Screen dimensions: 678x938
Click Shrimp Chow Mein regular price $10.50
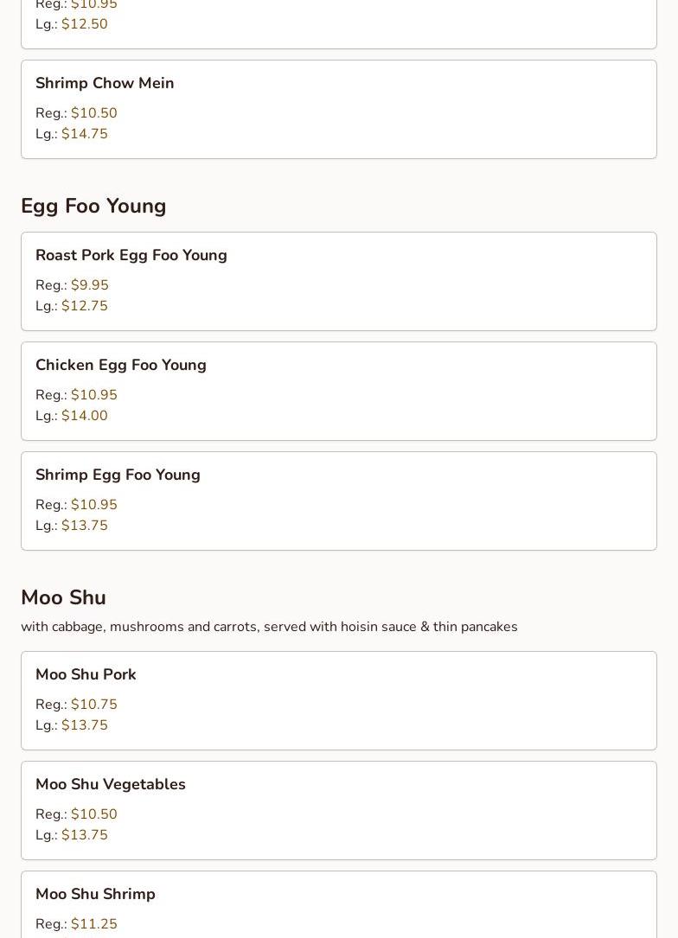[93, 113]
